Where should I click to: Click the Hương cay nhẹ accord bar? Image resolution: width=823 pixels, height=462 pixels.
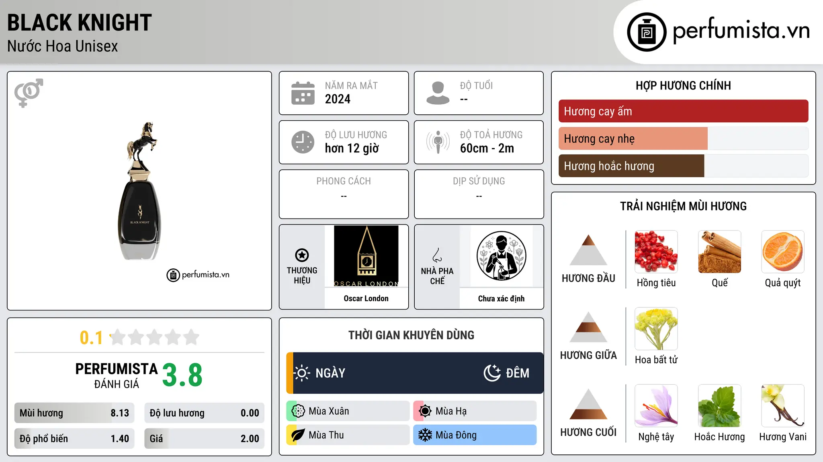click(x=683, y=138)
